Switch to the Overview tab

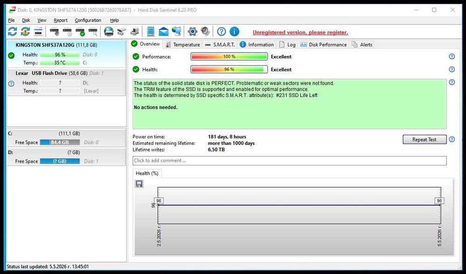[x=146, y=44]
